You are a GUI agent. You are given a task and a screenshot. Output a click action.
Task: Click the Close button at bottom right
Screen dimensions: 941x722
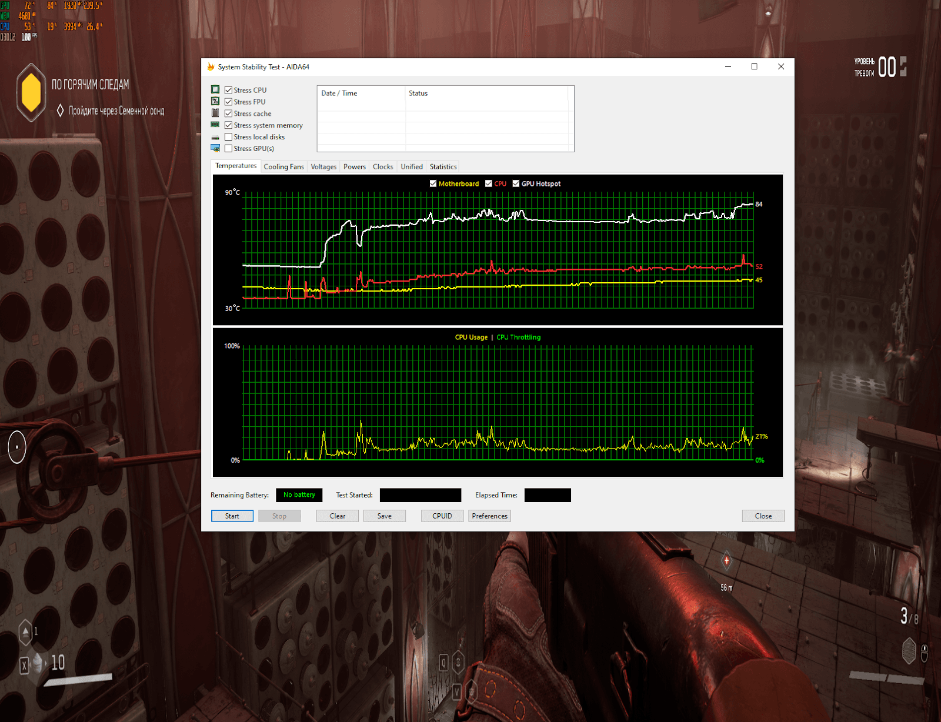pos(763,516)
